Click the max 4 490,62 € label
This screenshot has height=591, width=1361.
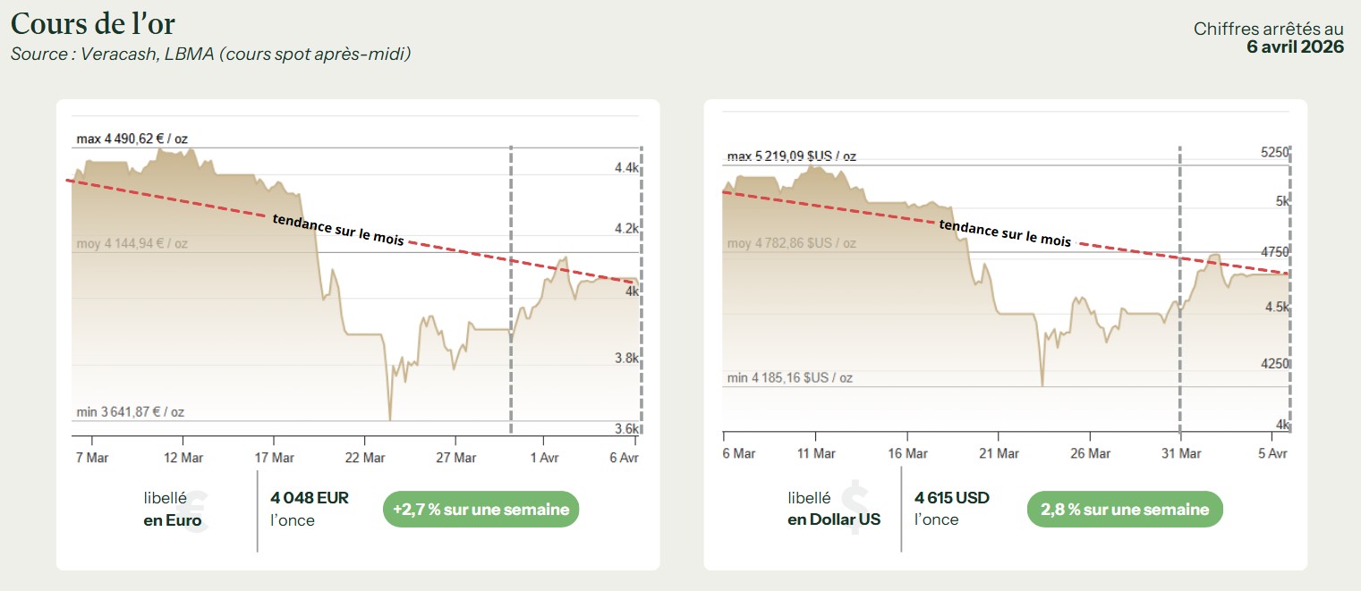click(x=132, y=139)
